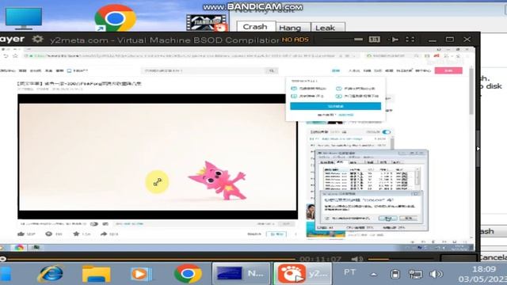Open the network tray icon

pyautogui.click(x=415, y=274)
